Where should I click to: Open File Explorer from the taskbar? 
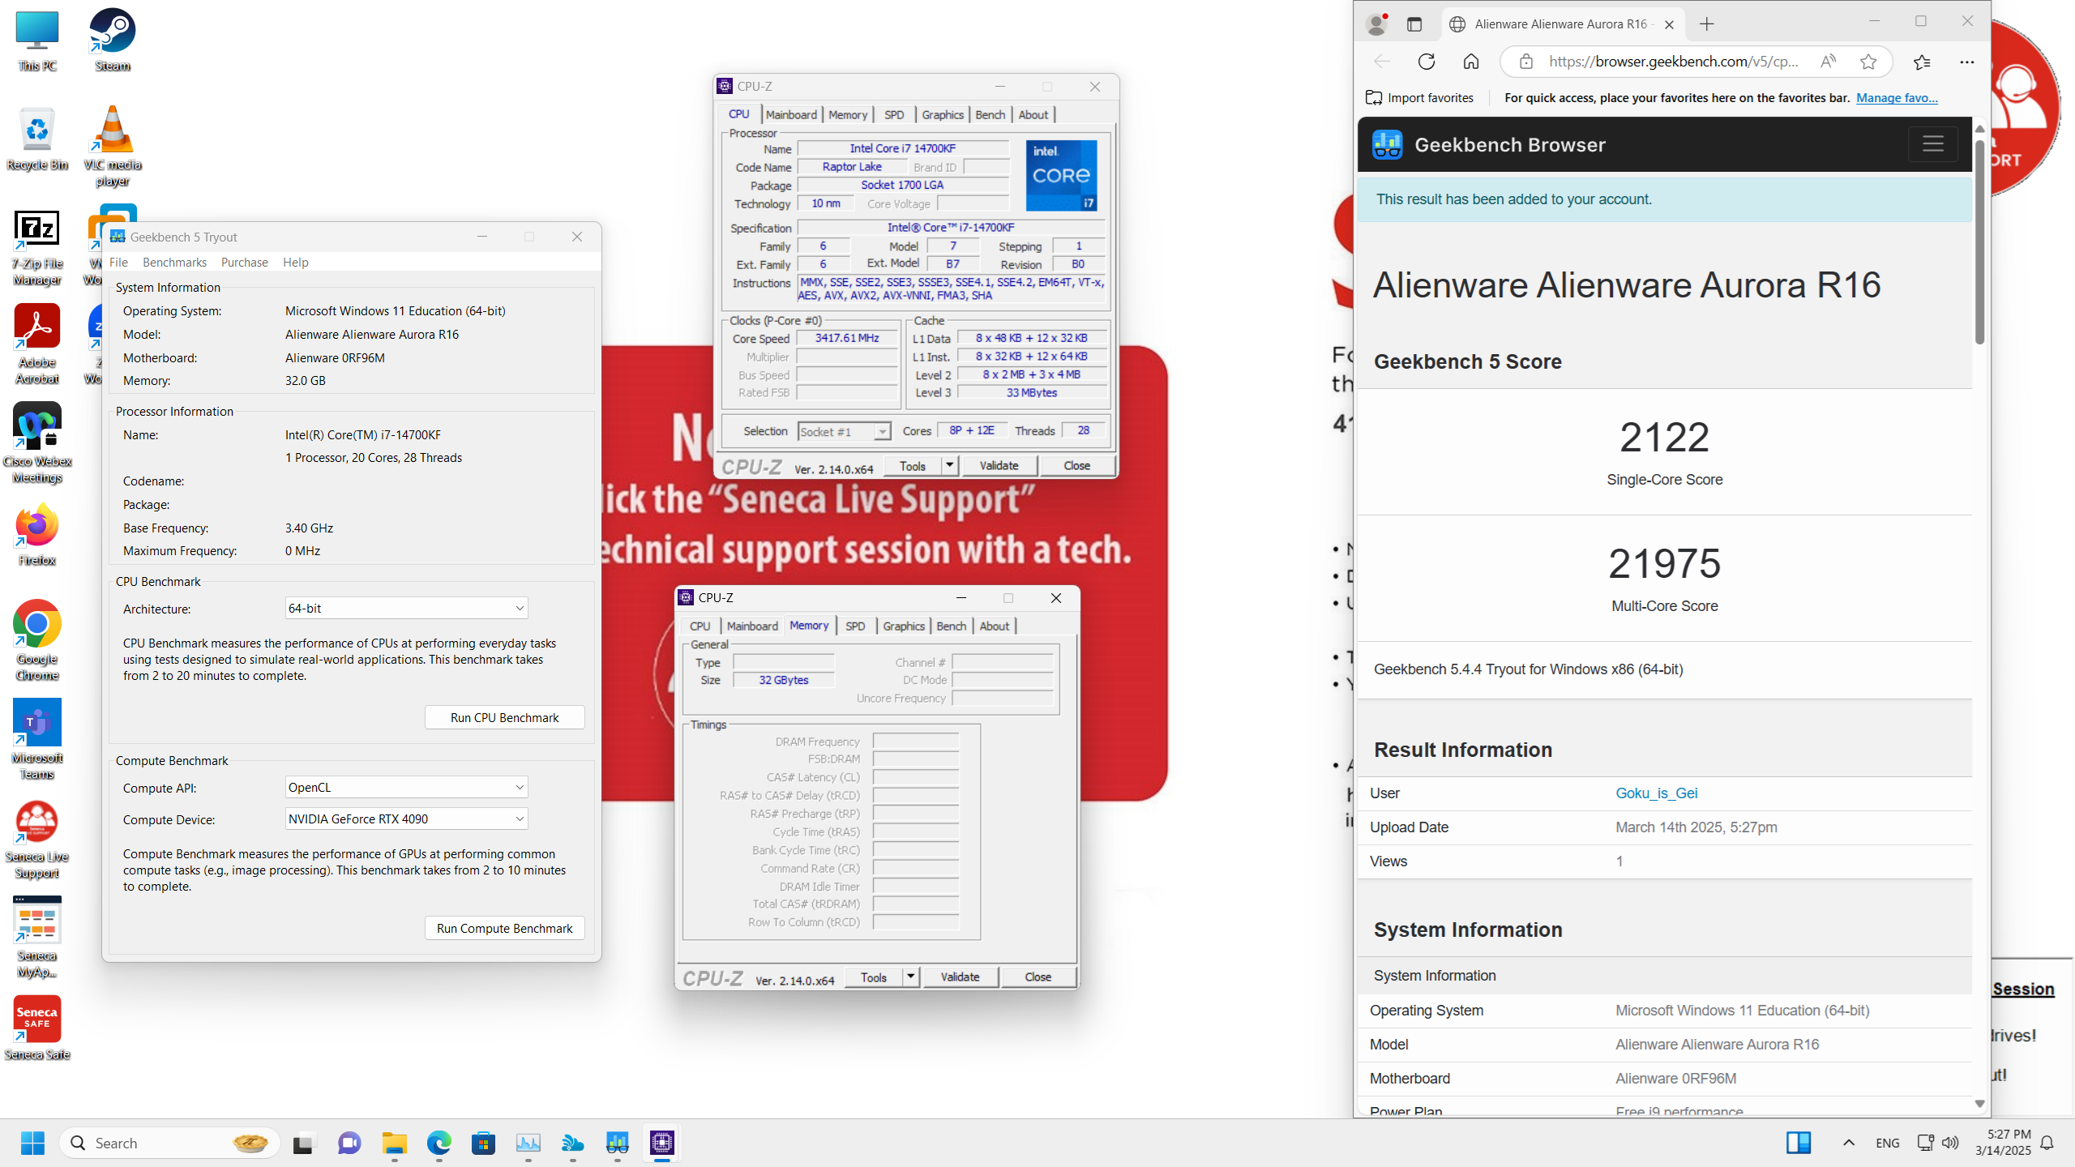coord(395,1143)
